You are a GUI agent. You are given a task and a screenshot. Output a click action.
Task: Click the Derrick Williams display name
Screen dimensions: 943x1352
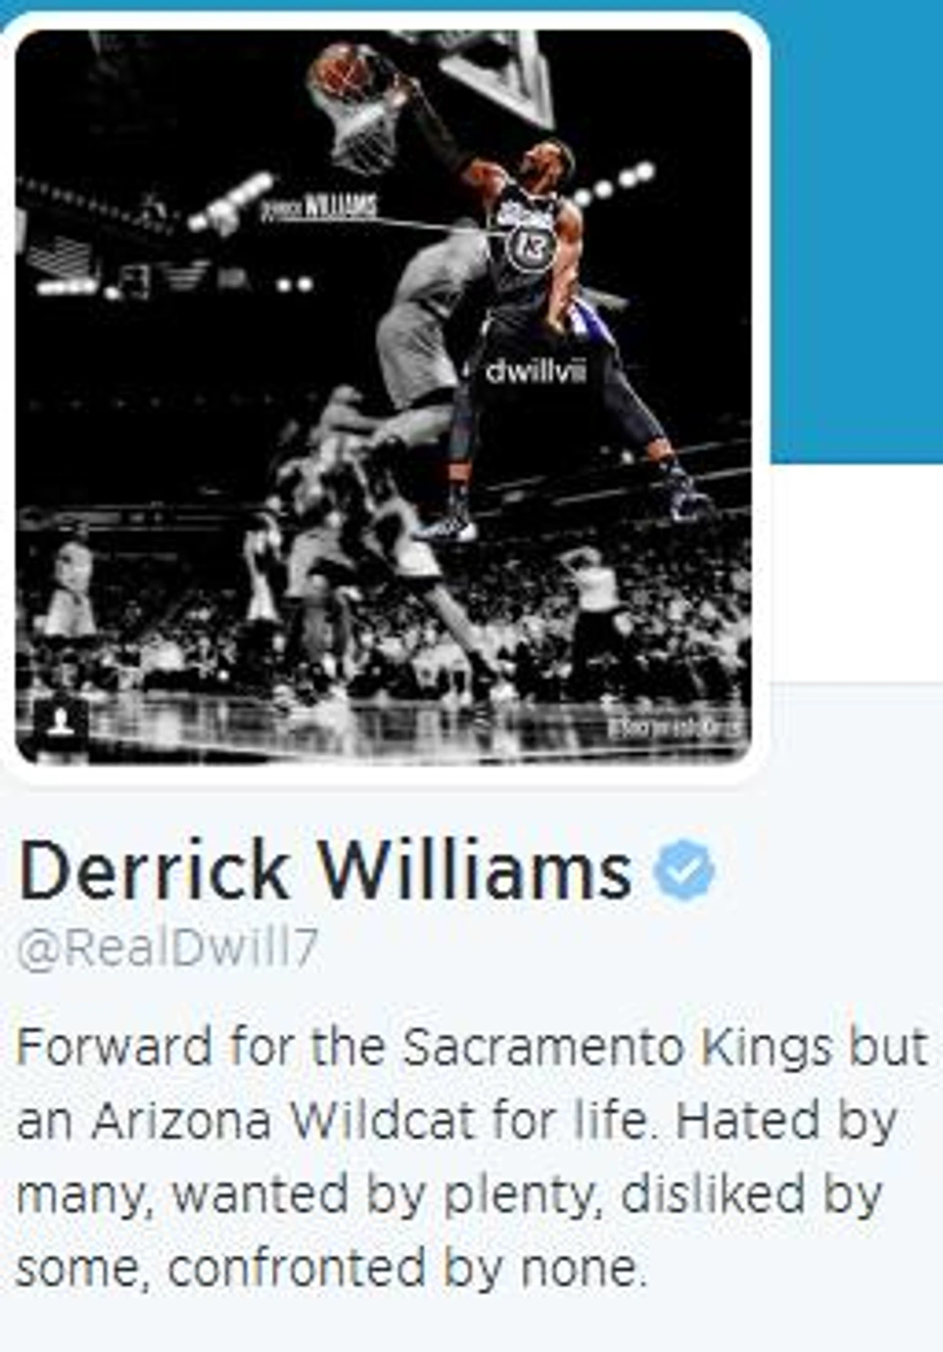[326, 870]
